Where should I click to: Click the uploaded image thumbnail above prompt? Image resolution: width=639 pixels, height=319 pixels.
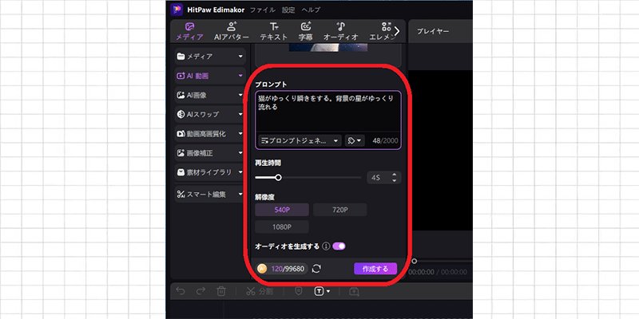328,48
